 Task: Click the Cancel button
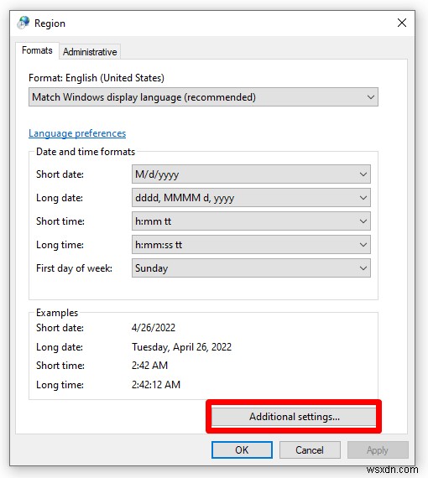click(x=310, y=450)
